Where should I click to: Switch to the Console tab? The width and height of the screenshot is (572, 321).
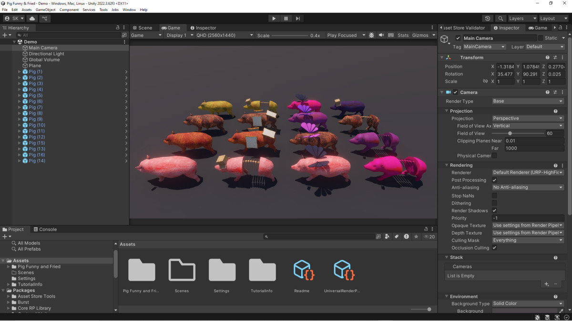coord(44,229)
